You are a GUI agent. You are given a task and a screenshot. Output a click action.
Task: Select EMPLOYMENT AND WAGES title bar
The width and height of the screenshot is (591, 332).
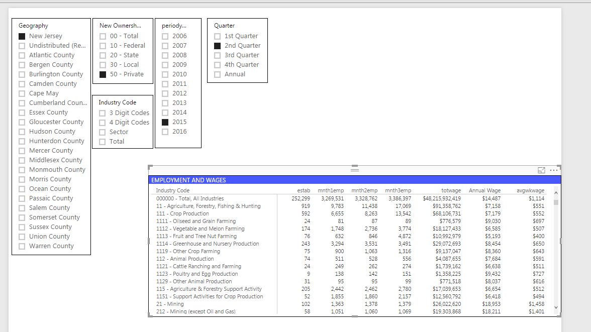tap(355, 180)
